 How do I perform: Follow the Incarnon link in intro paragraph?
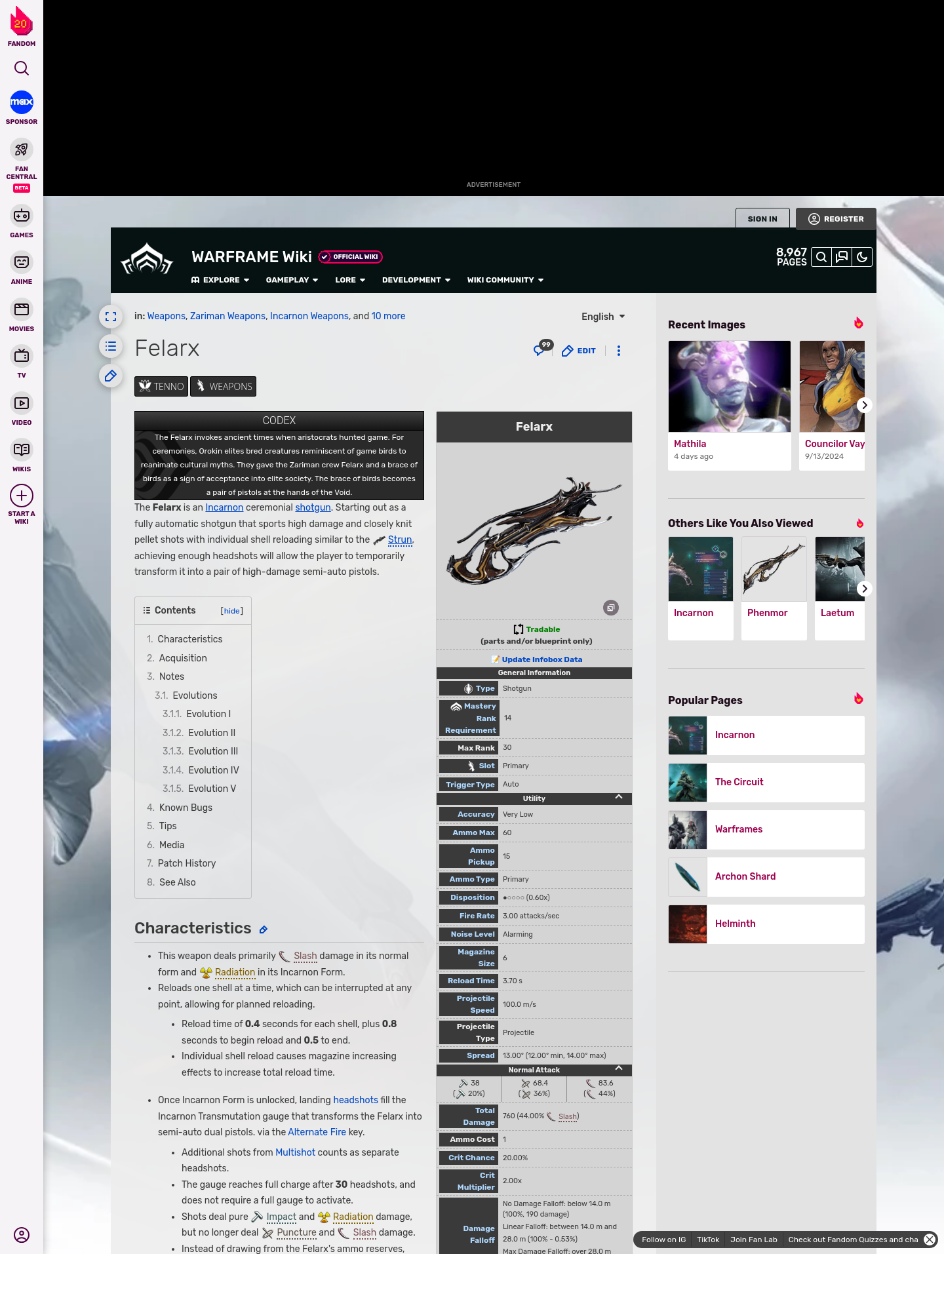(x=224, y=507)
